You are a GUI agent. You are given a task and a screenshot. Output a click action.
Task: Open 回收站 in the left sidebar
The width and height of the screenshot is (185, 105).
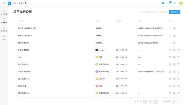4,38
